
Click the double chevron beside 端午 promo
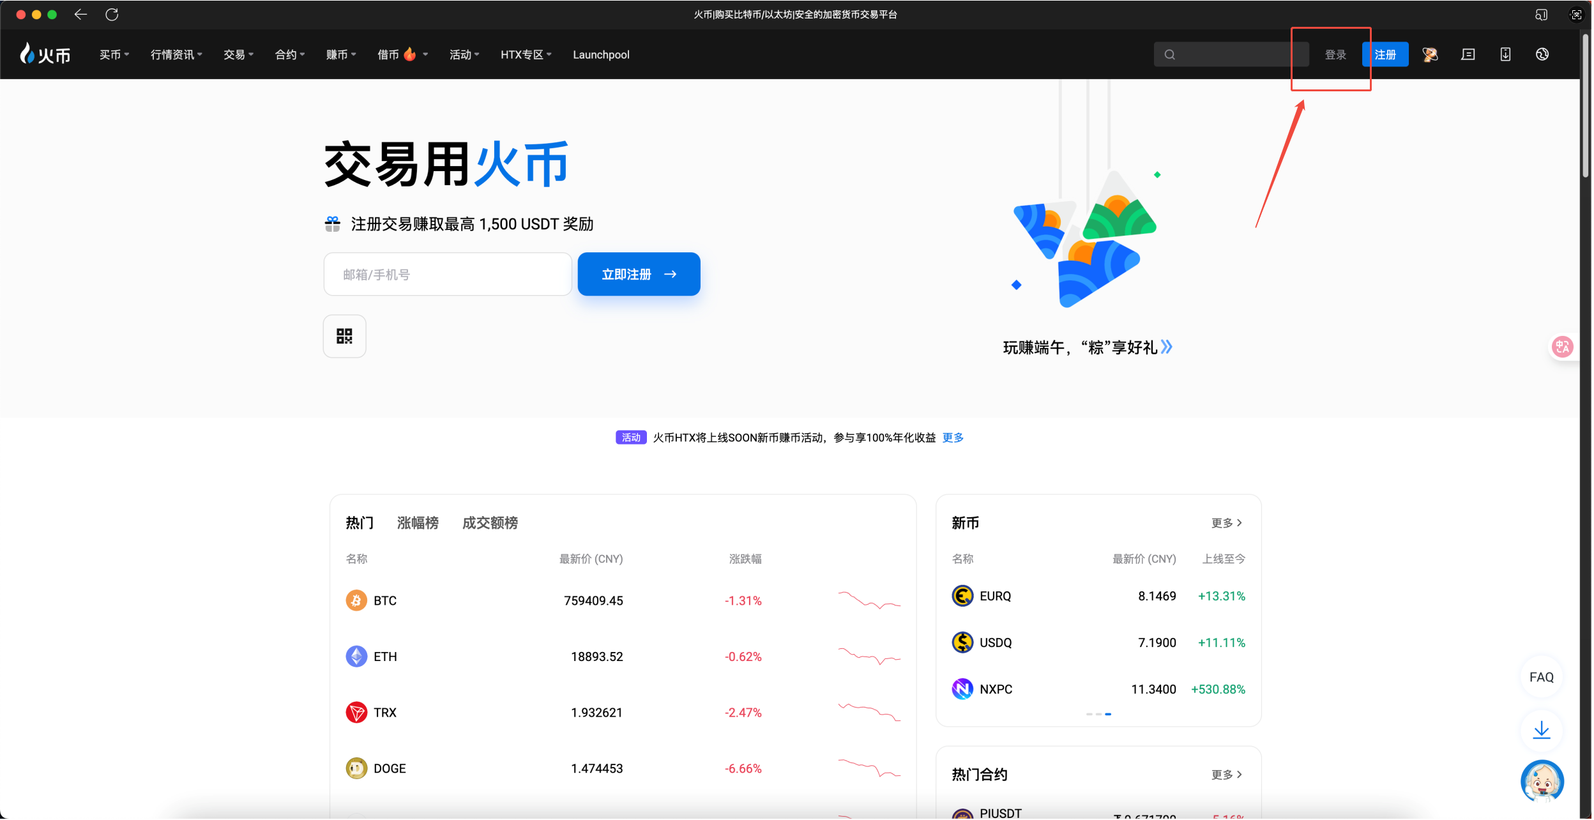(x=1167, y=347)
